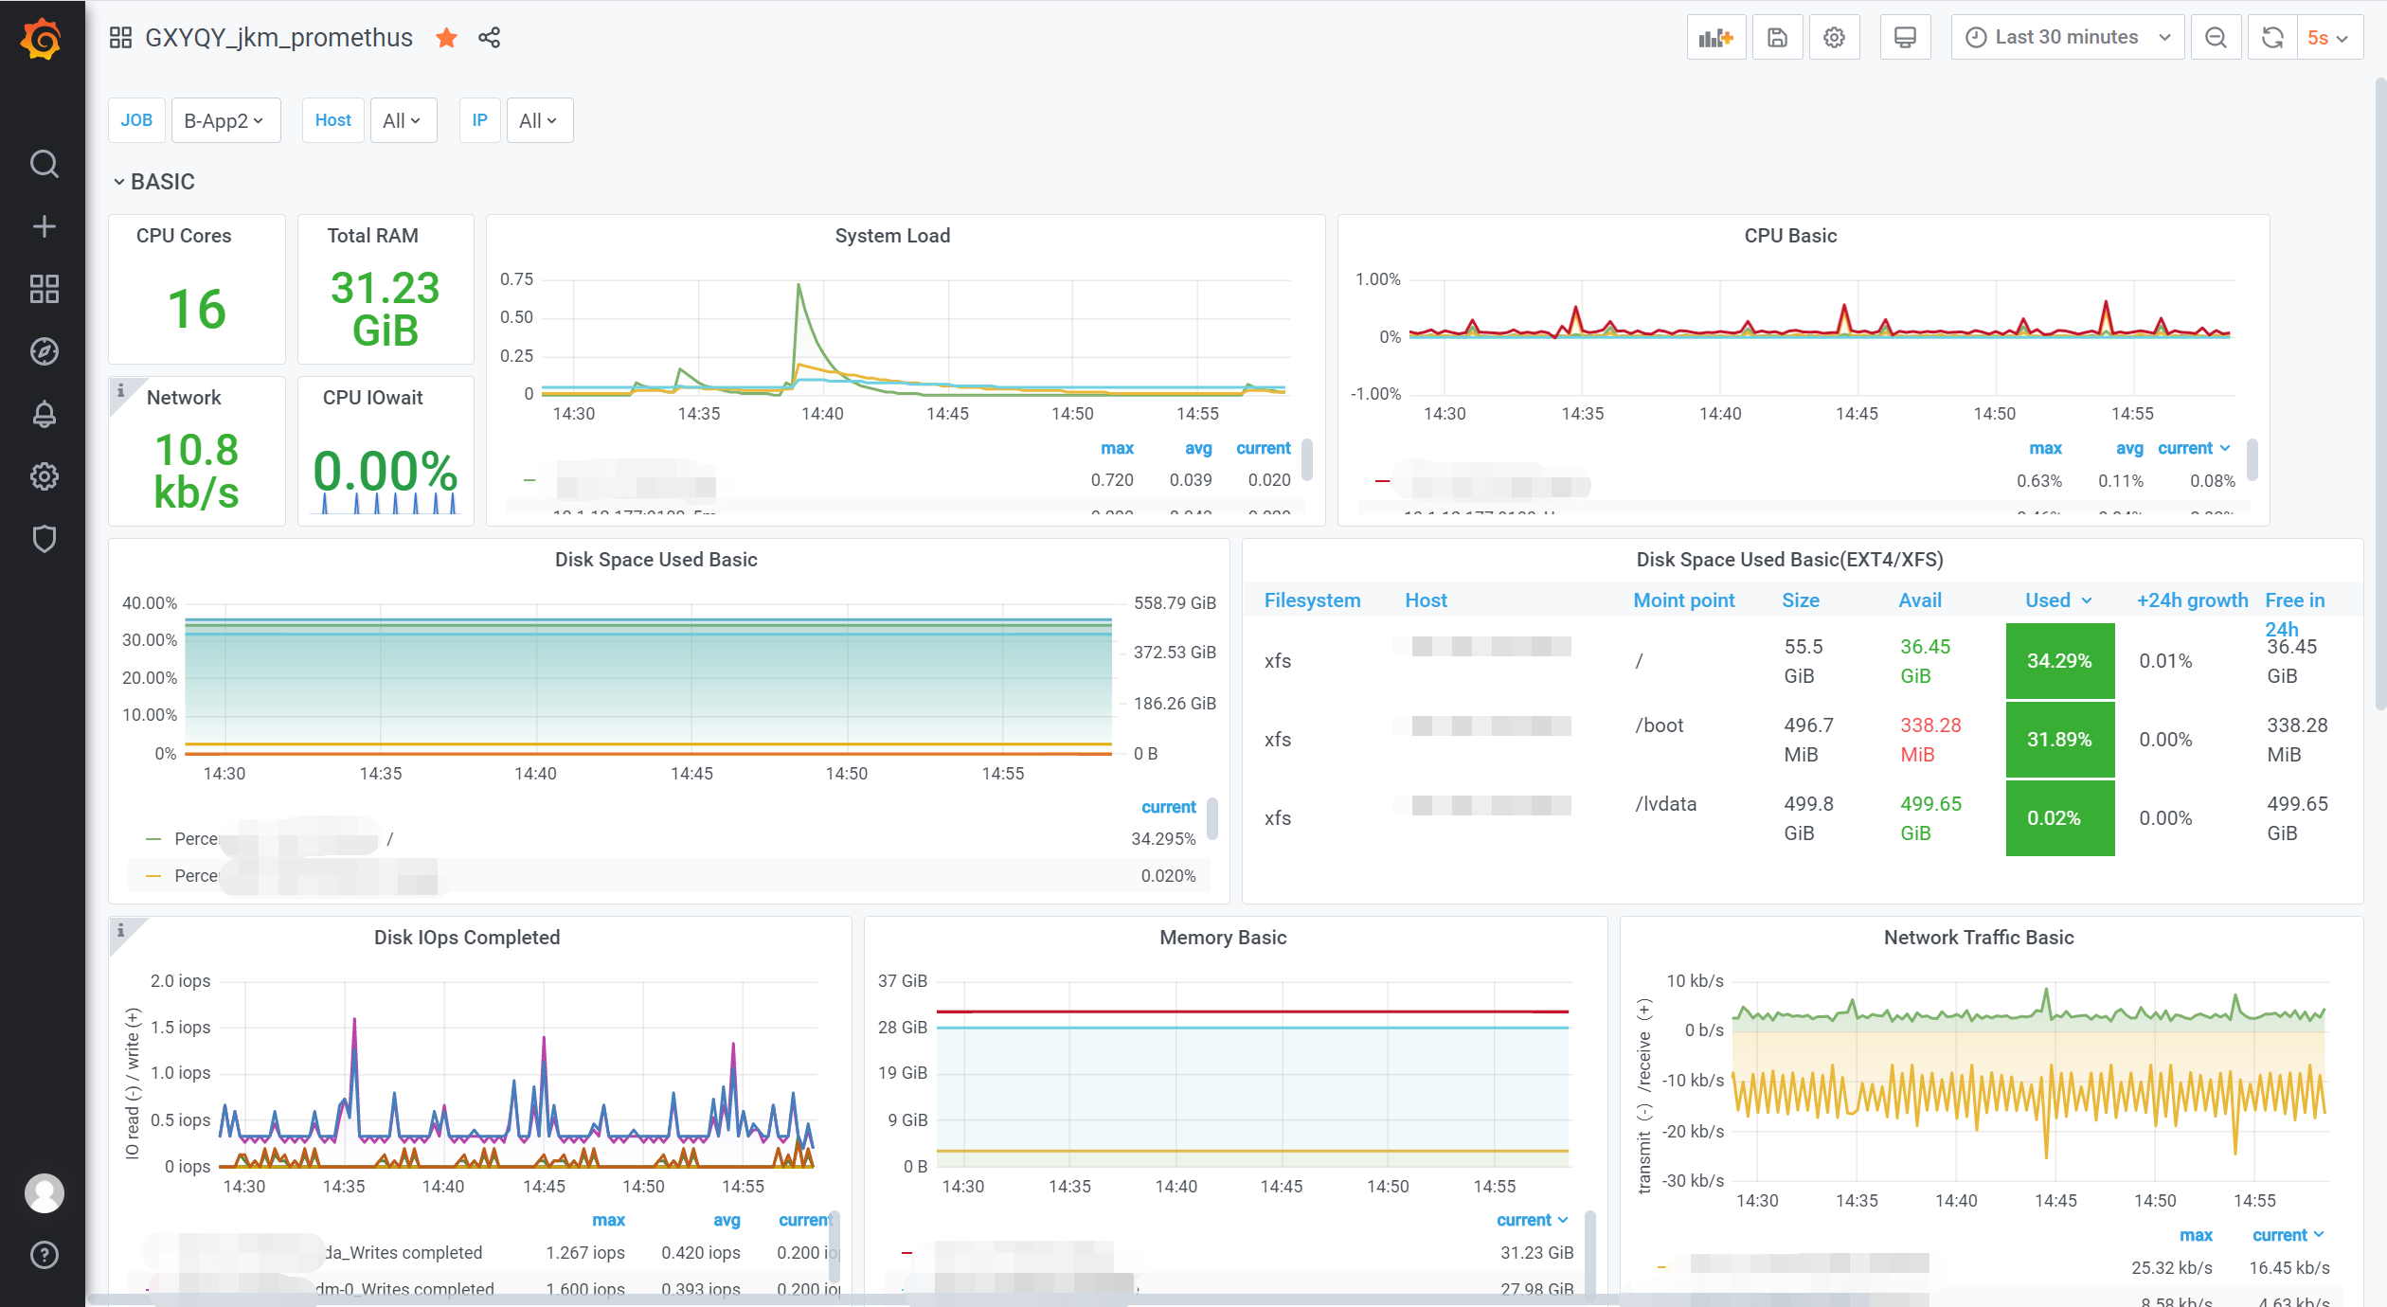Unstar the dashboard favorite star

[446, 38]
